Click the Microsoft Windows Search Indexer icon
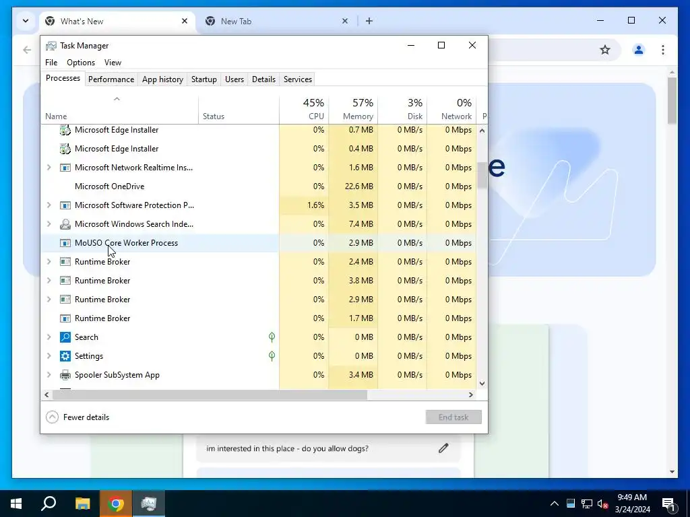 (65, 224)
